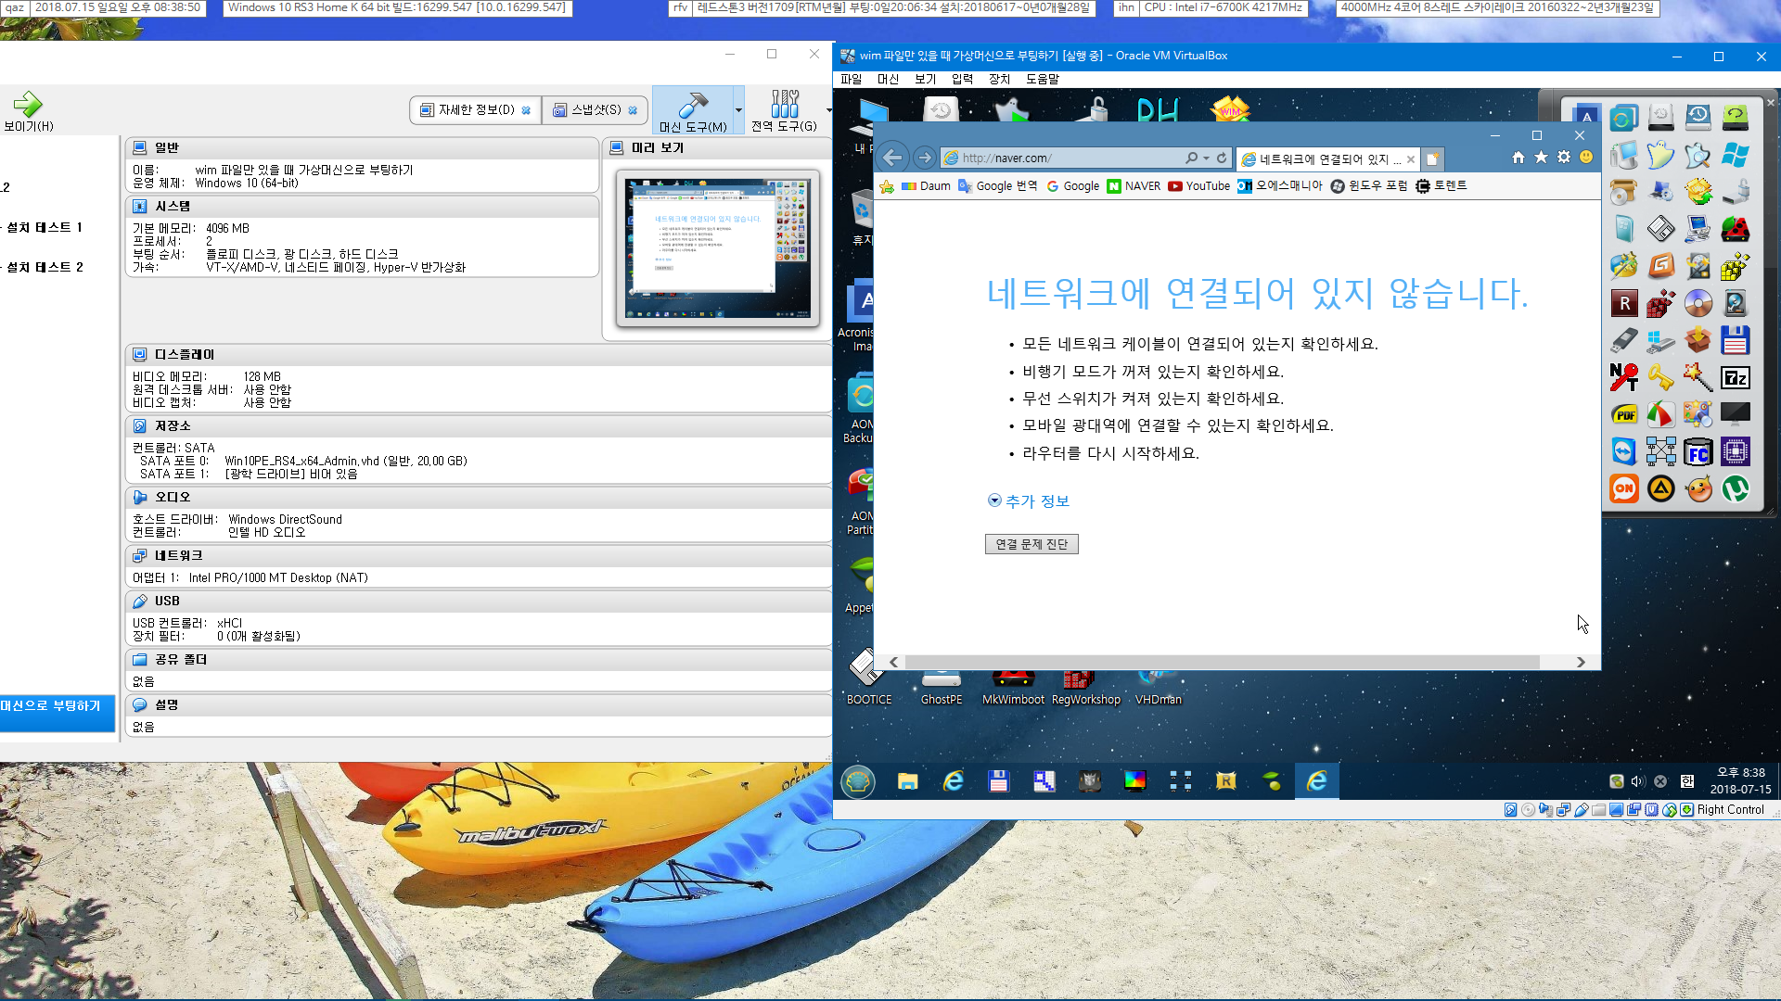Open the 머신 menu in VM window

889,80
